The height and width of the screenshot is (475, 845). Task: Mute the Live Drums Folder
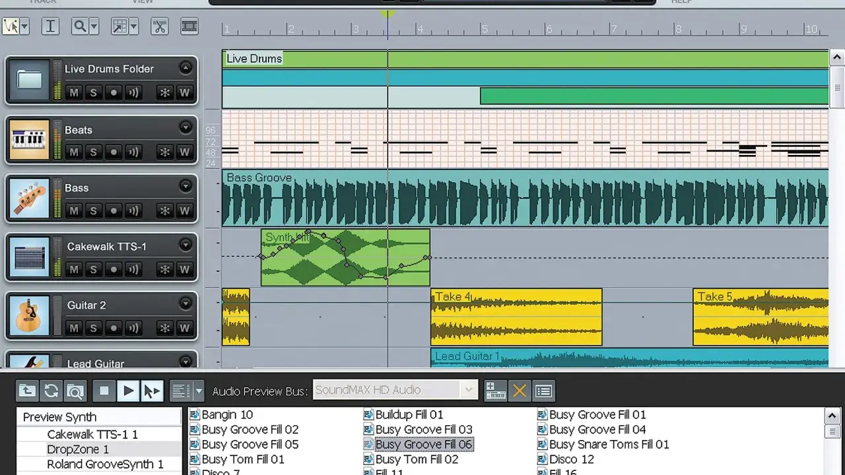[x=74, y=92]
